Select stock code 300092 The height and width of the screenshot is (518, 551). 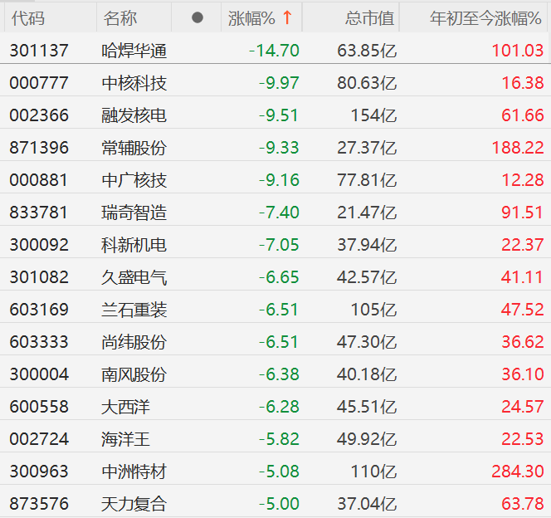click(39, 245)
